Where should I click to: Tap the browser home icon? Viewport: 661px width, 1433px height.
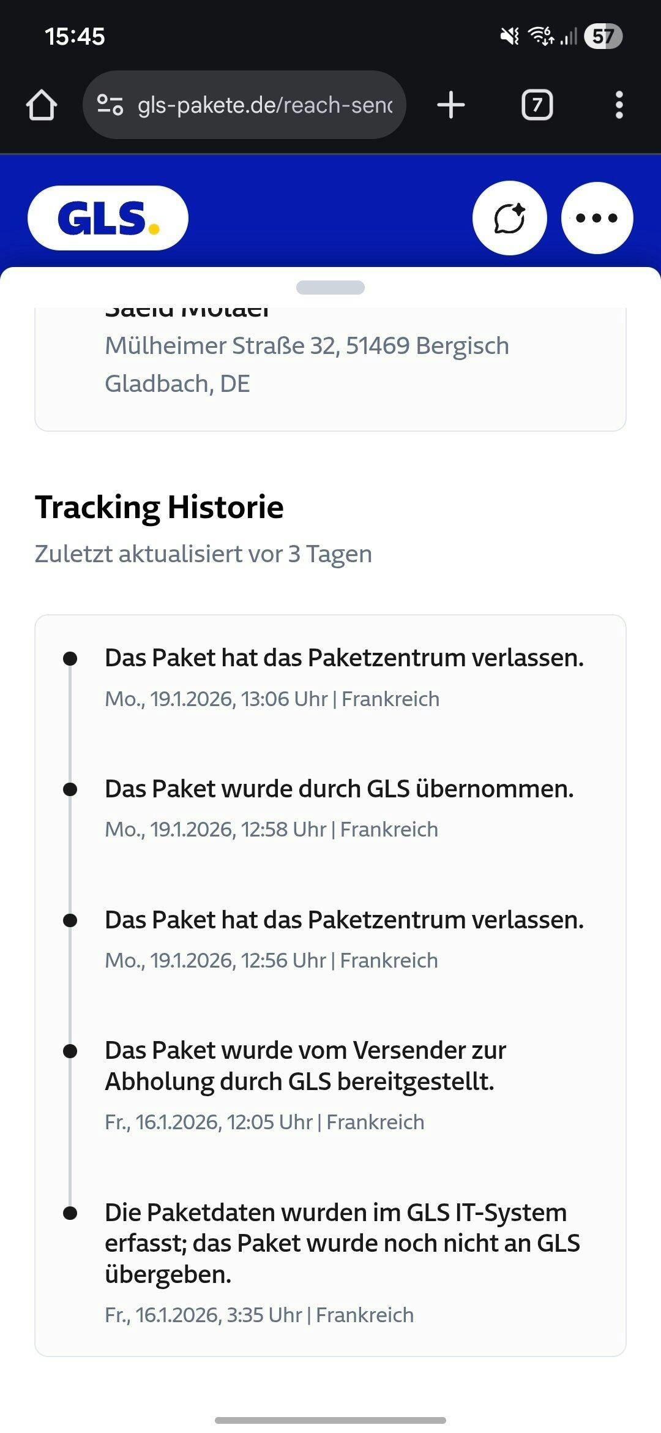point(42,105)
